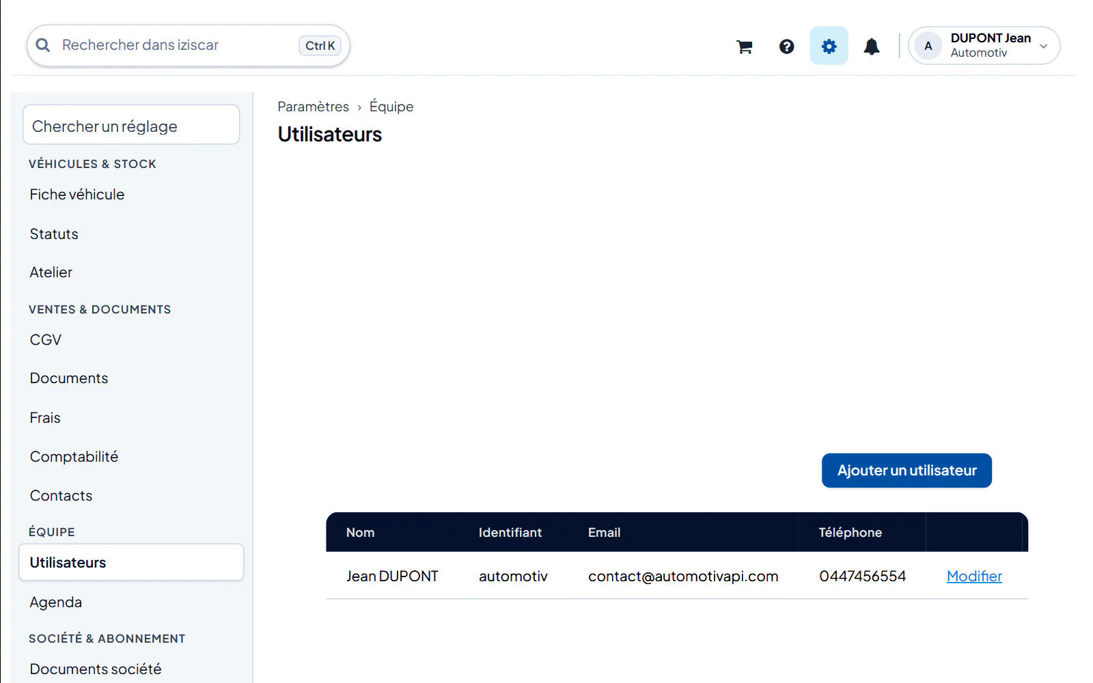The height and width of the screenshot is (683, 1093).
Task: Click the Paramètres breadcrumb
Action: 313,107
